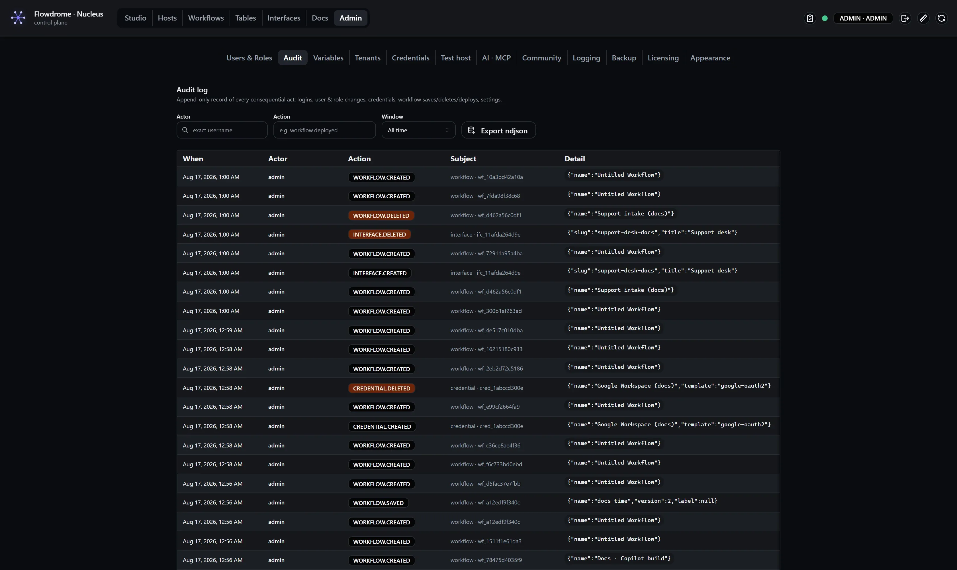Open the Hosts nav tab

(x=167, y=18)
